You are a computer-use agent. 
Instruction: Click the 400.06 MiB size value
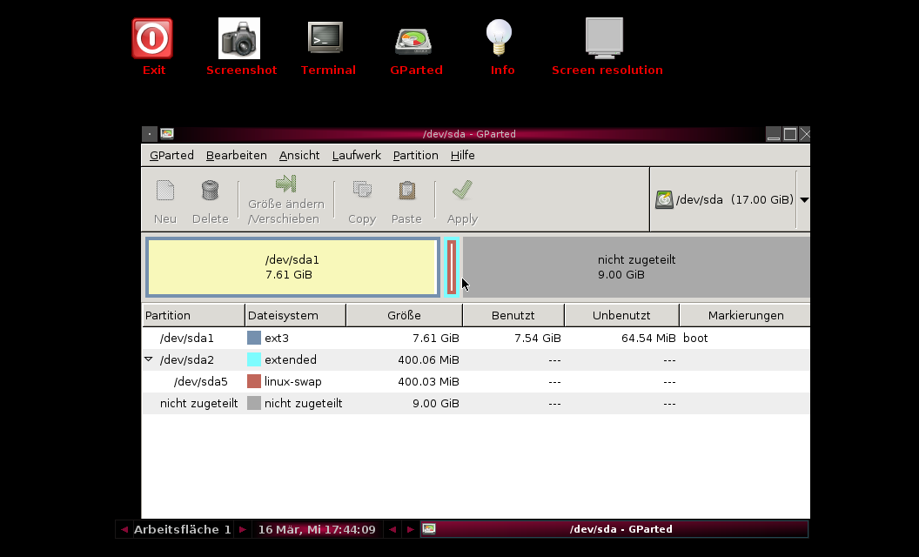click(428, 360)
